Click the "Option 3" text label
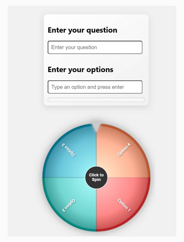 (x=69, y=149)
